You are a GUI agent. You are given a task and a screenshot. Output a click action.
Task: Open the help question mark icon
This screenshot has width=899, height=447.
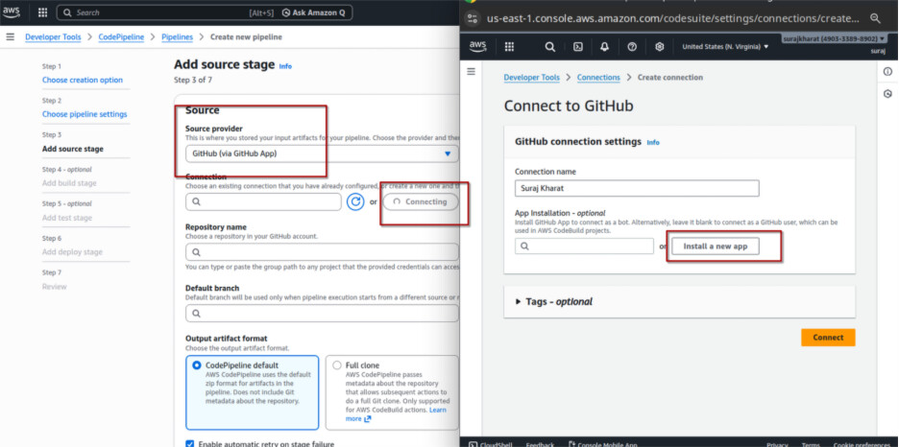tap(632, 47)
